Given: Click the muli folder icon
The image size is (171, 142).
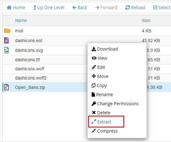Looking at the screenshot, I should [7, 31].
